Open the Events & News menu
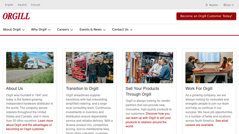The image size is (239, 134). tap(93, 29)
